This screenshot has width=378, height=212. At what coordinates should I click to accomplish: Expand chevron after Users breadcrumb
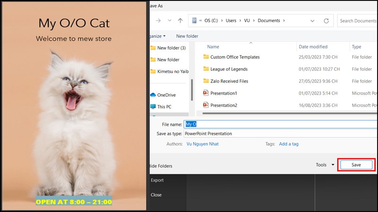tap(240, 21)
